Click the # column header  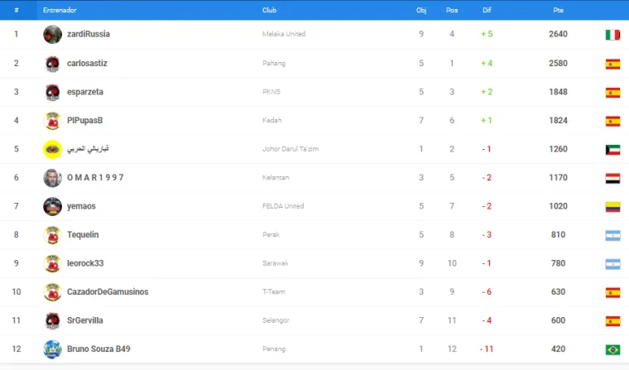click(x=17, y=10)
